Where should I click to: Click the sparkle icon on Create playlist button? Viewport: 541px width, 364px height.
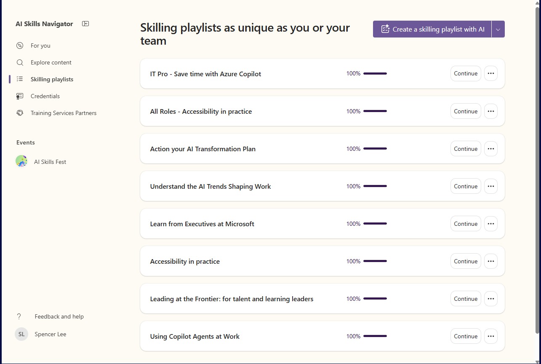385,29
